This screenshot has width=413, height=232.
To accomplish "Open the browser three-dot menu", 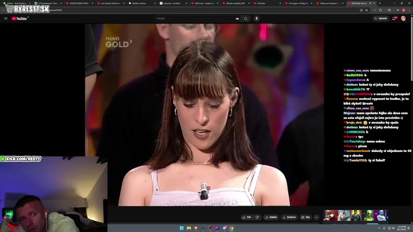I will [x=409, y=10].
